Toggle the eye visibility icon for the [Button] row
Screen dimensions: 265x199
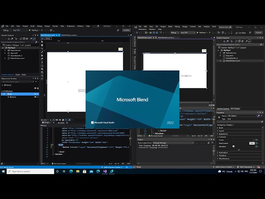tap(35, 97)
